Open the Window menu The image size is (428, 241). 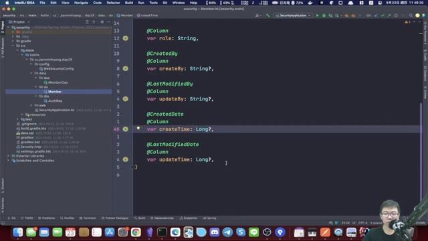[179, 3]
